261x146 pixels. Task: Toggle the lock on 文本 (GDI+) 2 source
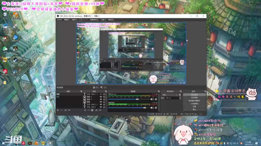point(104,104)
